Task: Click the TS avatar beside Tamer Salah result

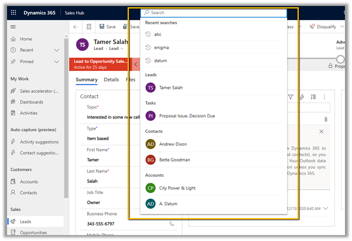Action: pyautogui.click(x=151, y=88)
